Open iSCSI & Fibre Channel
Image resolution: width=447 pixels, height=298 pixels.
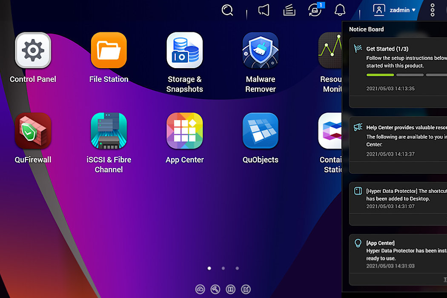click(109, 131)
